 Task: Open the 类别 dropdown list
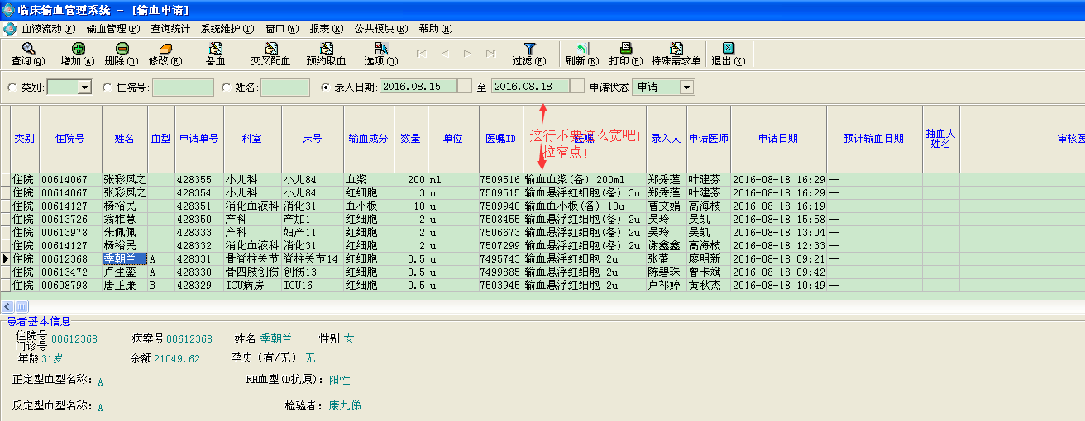point(84,87)
